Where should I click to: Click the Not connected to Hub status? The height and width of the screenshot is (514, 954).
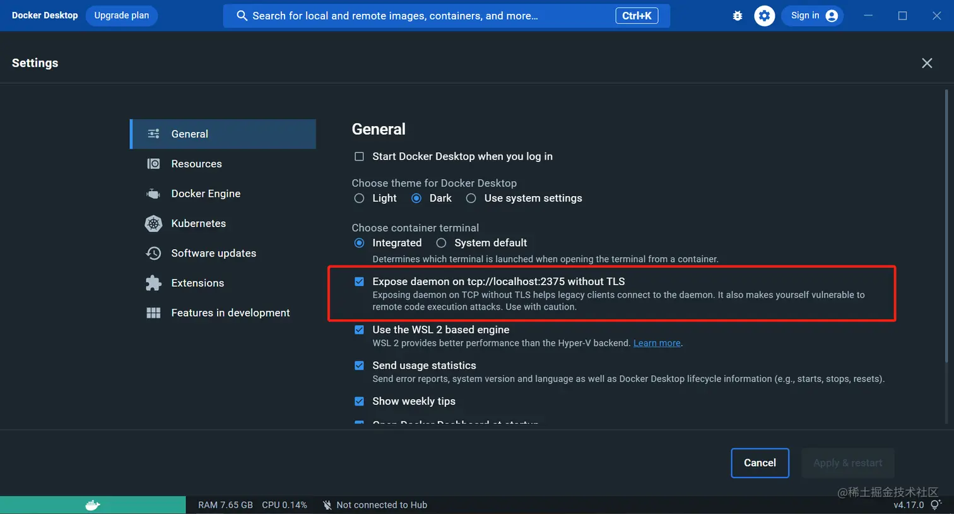coord(375,505)
